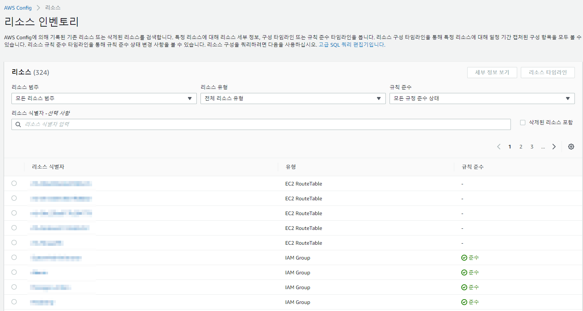Select current page 1 in pagination
Screen dimensions: 583x311
pos(510,147)
